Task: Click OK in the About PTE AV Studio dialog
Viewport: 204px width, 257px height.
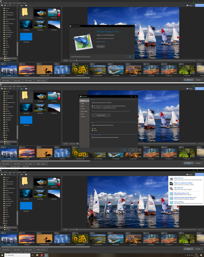Action: click(x=130, y=57)
